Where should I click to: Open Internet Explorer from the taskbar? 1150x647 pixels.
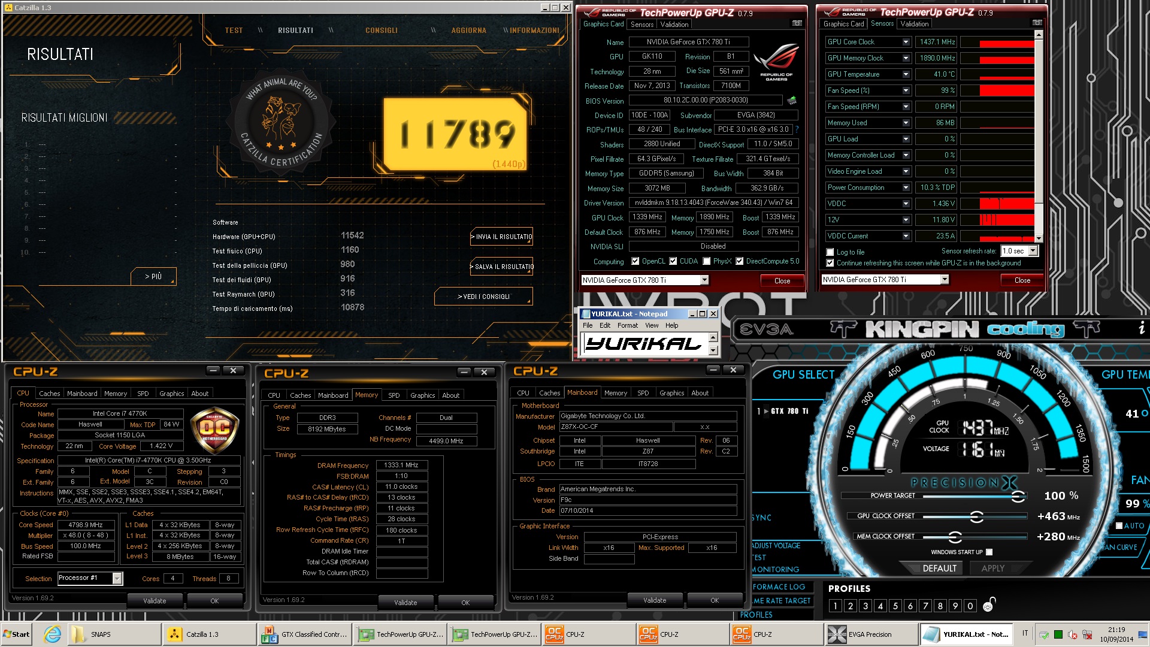(52, 634)
